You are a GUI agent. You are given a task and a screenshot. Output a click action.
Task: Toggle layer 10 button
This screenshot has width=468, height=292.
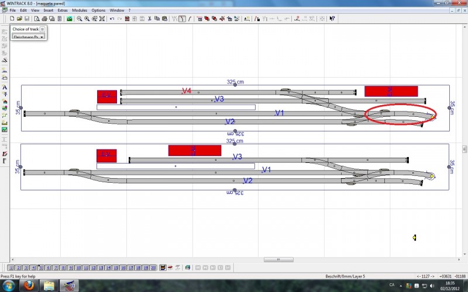pyautogui.click(x=78, y=267)
